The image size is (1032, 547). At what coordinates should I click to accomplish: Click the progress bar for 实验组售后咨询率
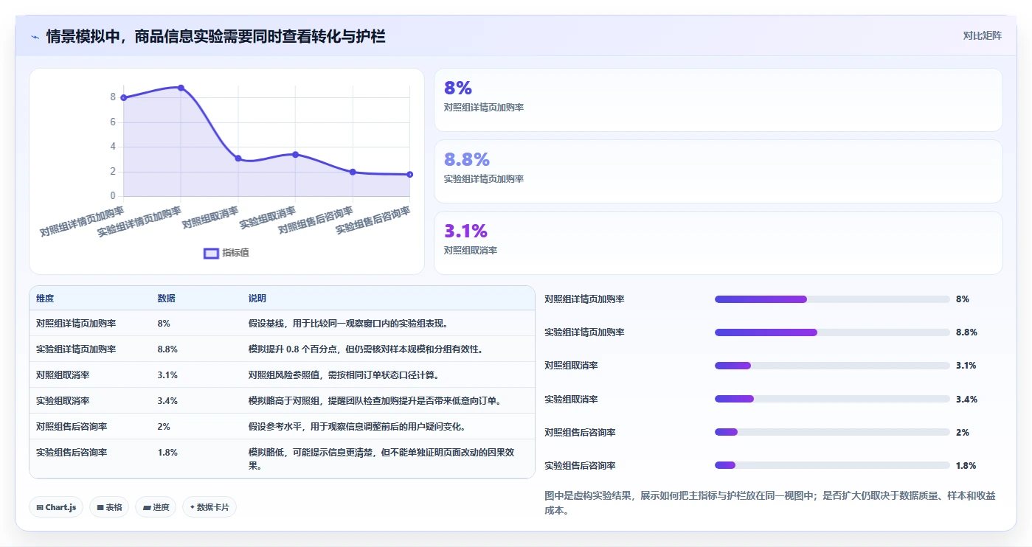tap(832, 465)
